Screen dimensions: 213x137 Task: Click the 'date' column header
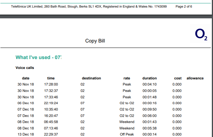[x=26, y=78]
